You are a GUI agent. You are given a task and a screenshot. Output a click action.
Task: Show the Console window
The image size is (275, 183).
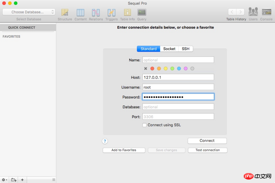(266, 14)
